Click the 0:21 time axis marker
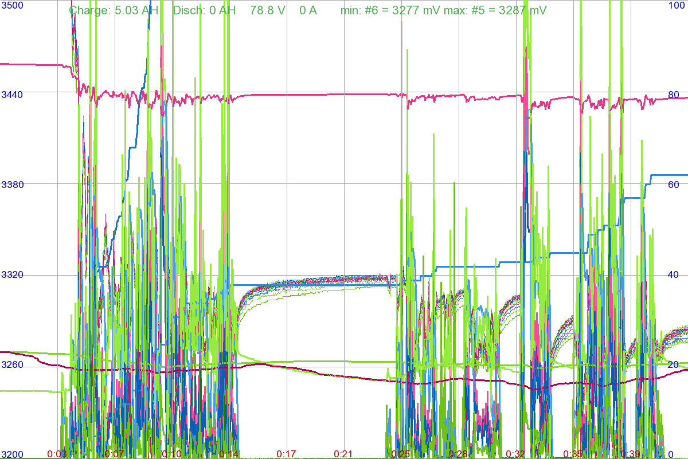Image resolution: width=688 pixels, height=459 pixels. [343, 454]
